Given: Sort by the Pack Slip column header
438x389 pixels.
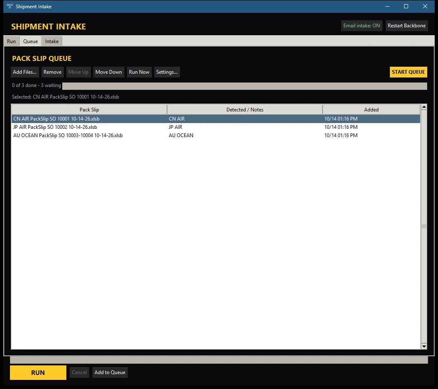Looking at the screenshot, I should tap(90, 110).
